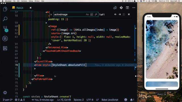
Task: Click the volume icon in menu bar
Action: pos(150,1)
